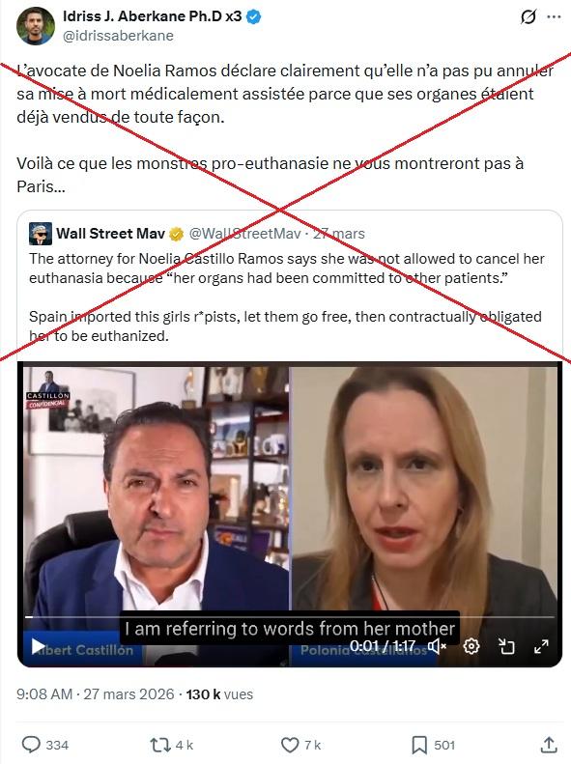Bookmark this tweet
The width and height of the screenshot is (571, 764).
pos(419,745)
